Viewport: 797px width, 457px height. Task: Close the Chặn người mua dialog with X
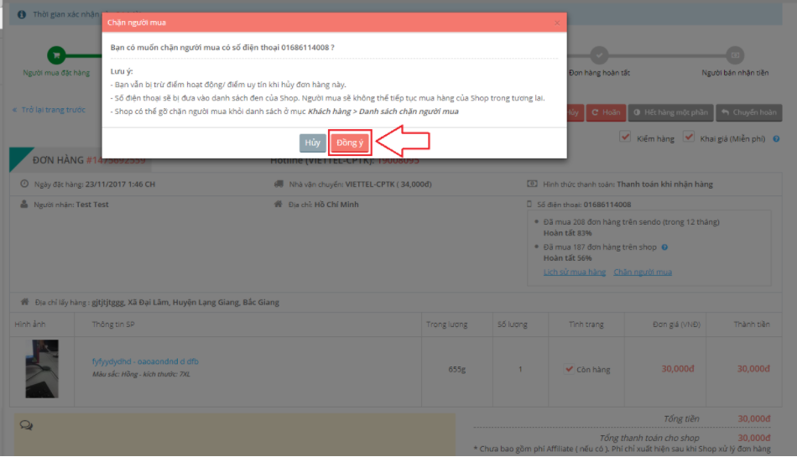click(557, 23)
